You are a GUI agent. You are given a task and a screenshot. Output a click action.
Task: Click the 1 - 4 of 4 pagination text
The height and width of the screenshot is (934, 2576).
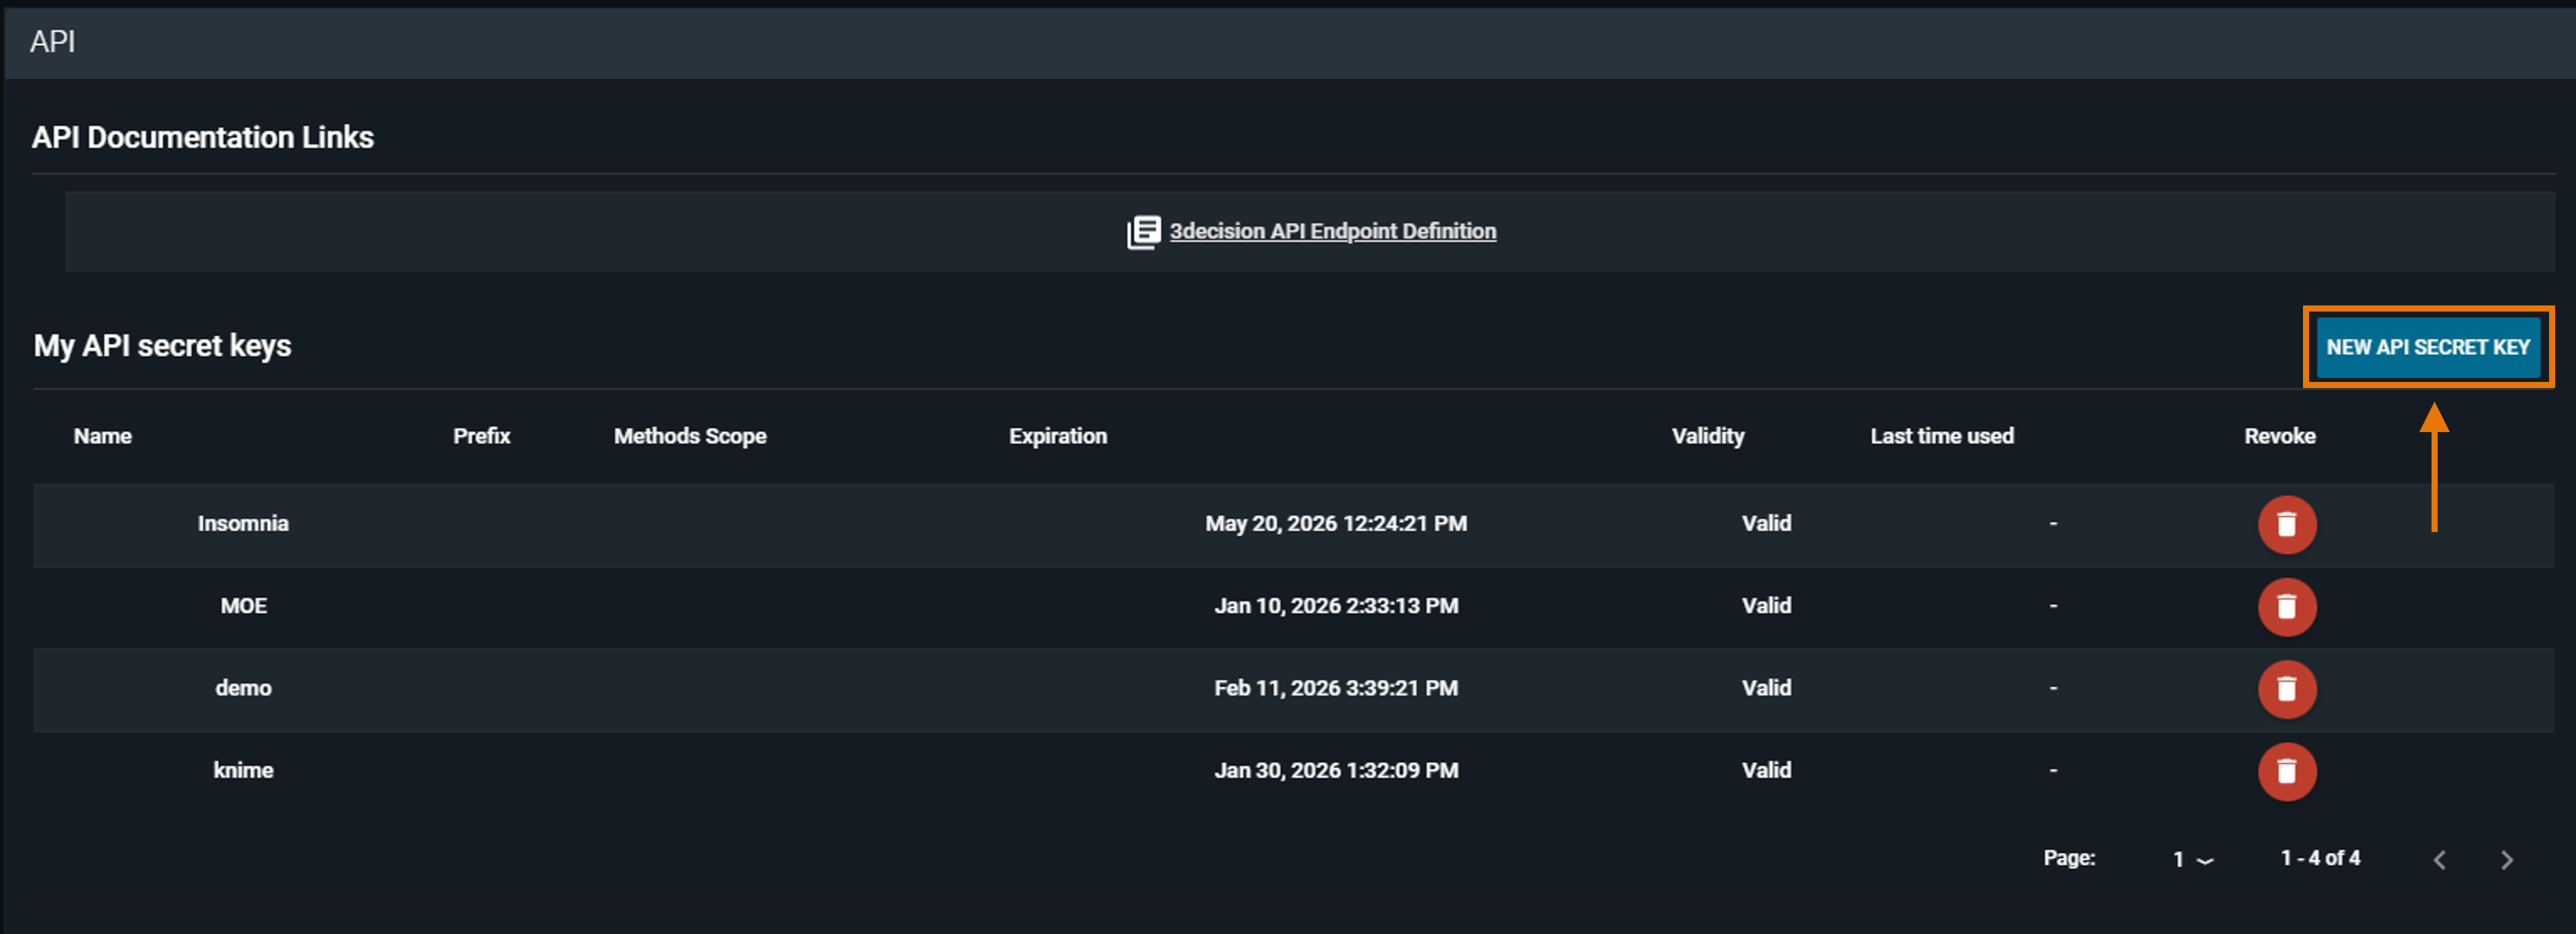click(2320, 858)
